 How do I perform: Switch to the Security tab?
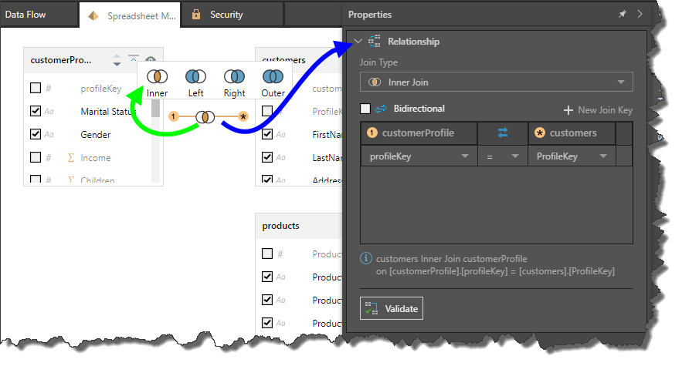coord(226,15)
